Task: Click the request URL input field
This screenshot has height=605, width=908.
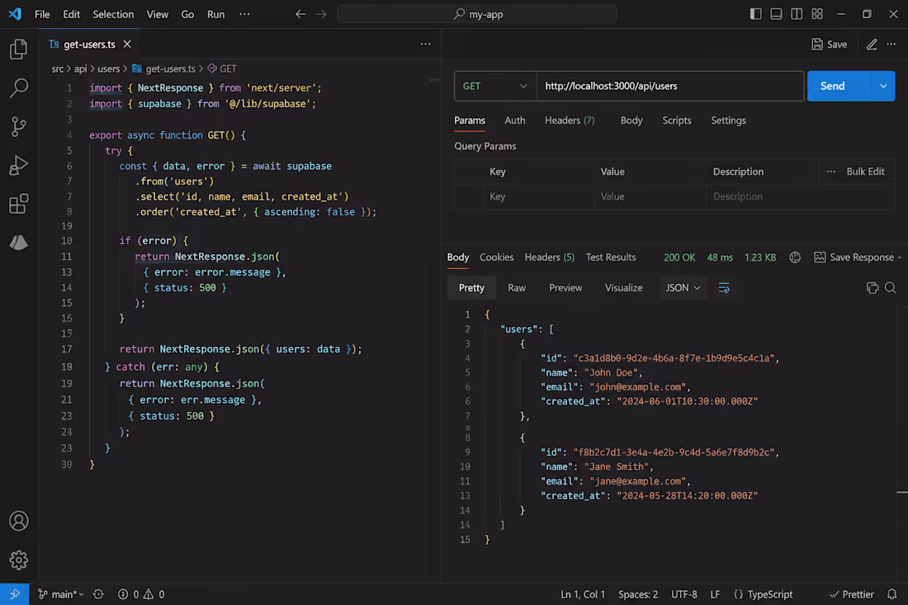Action: (x=670, y=87)
